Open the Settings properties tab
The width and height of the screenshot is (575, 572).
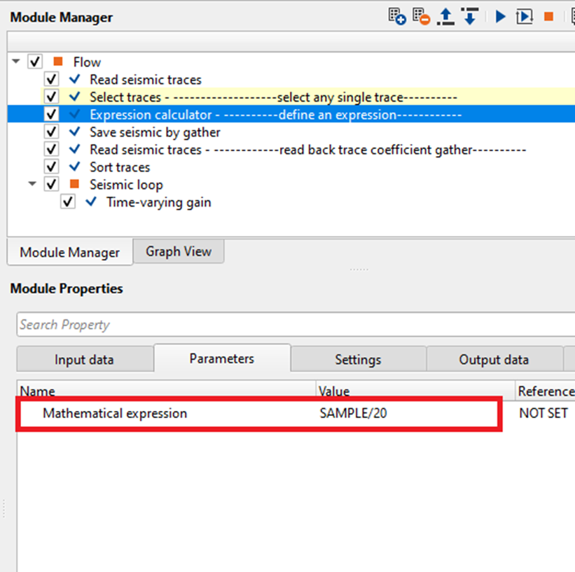(358, 360)
